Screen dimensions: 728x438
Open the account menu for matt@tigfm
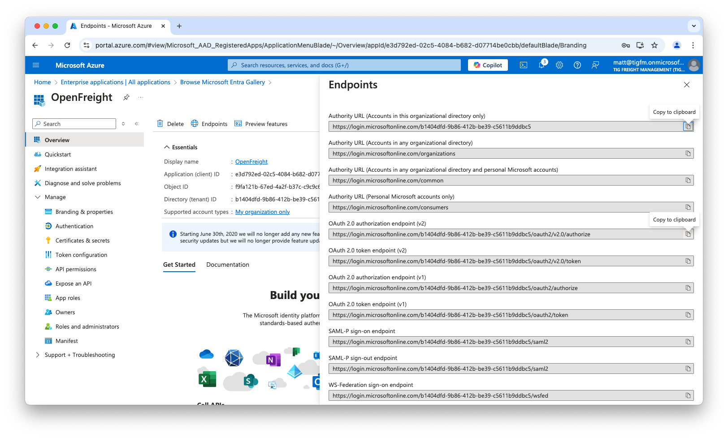(656, 65)
